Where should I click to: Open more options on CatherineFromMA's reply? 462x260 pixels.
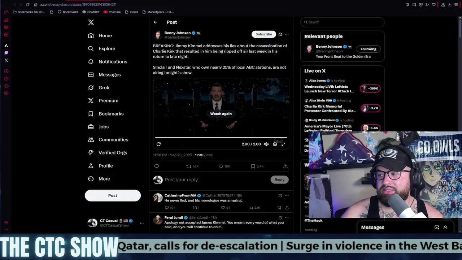[287, 196]
